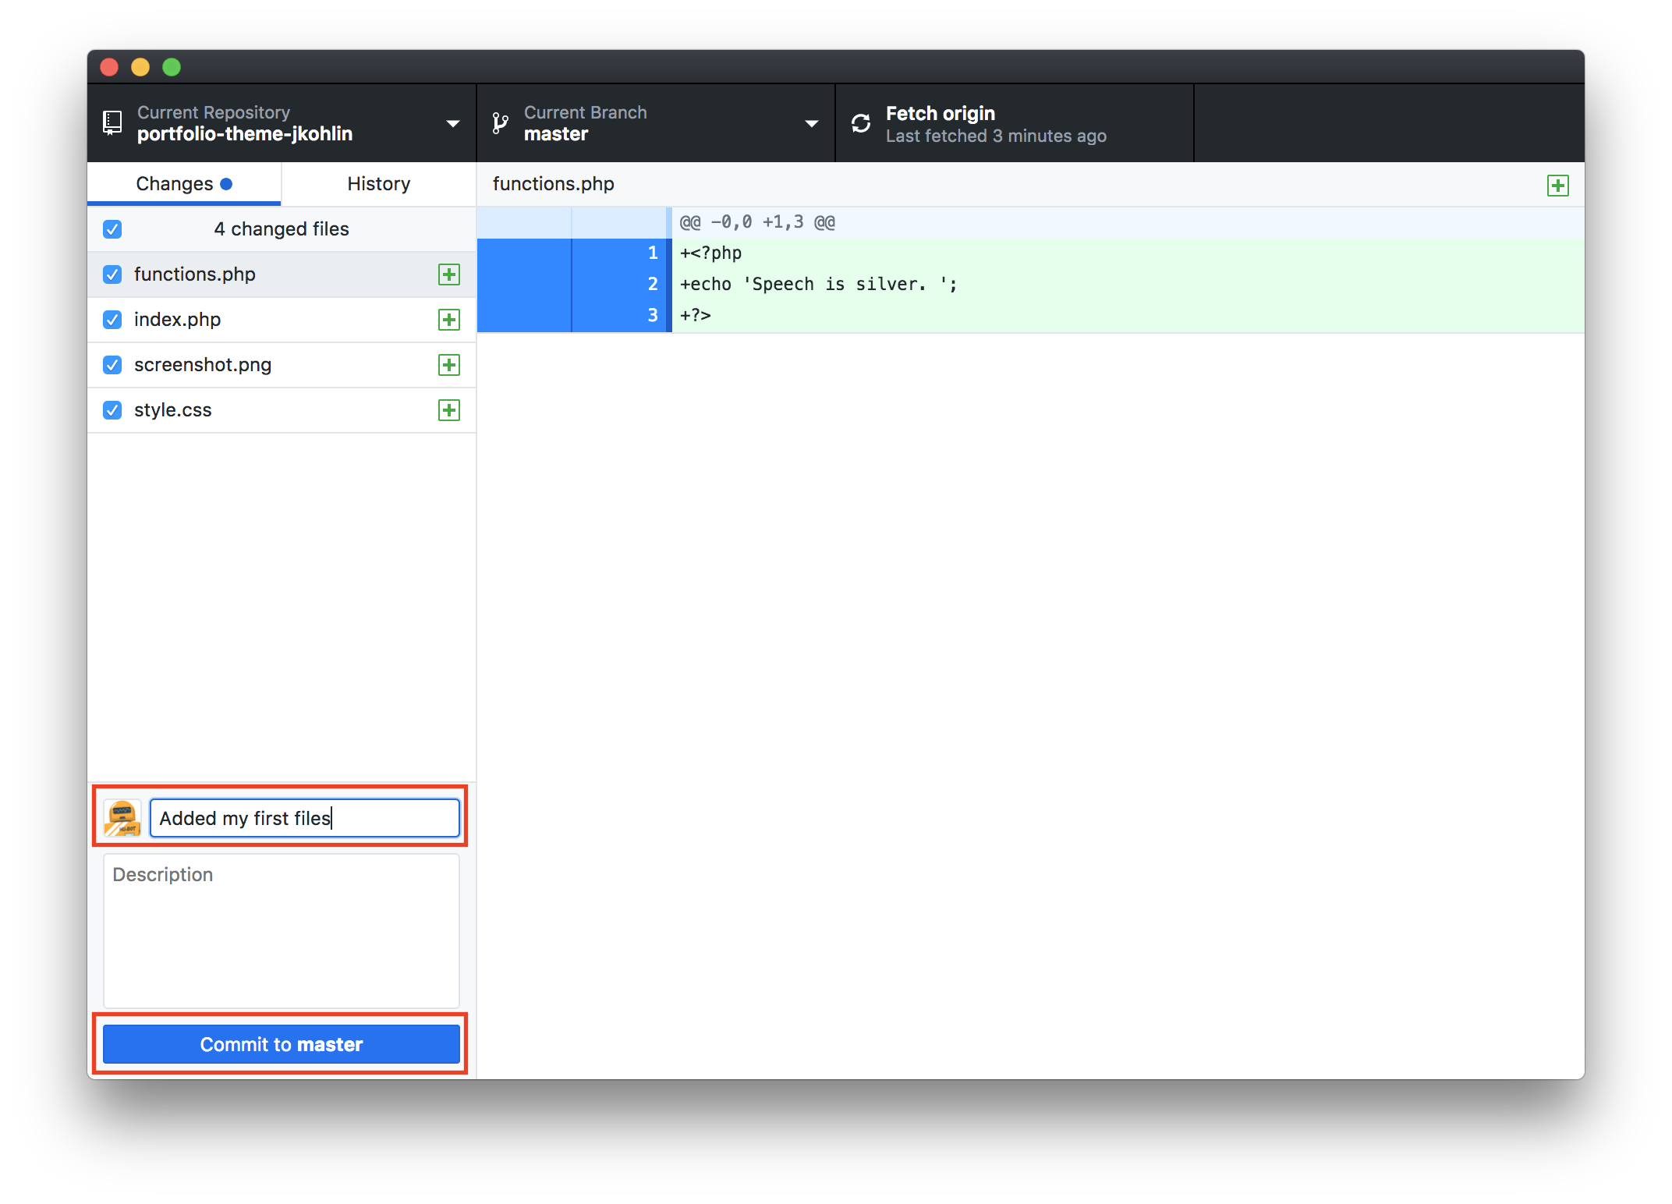Click the '4 changed files' label

282,229
